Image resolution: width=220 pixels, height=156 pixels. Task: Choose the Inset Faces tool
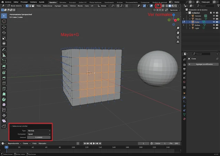tap(4, 72)
